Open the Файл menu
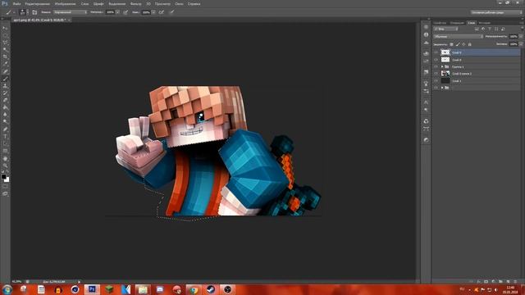This screenshot has width=525, height=295. tap(16, 3)
